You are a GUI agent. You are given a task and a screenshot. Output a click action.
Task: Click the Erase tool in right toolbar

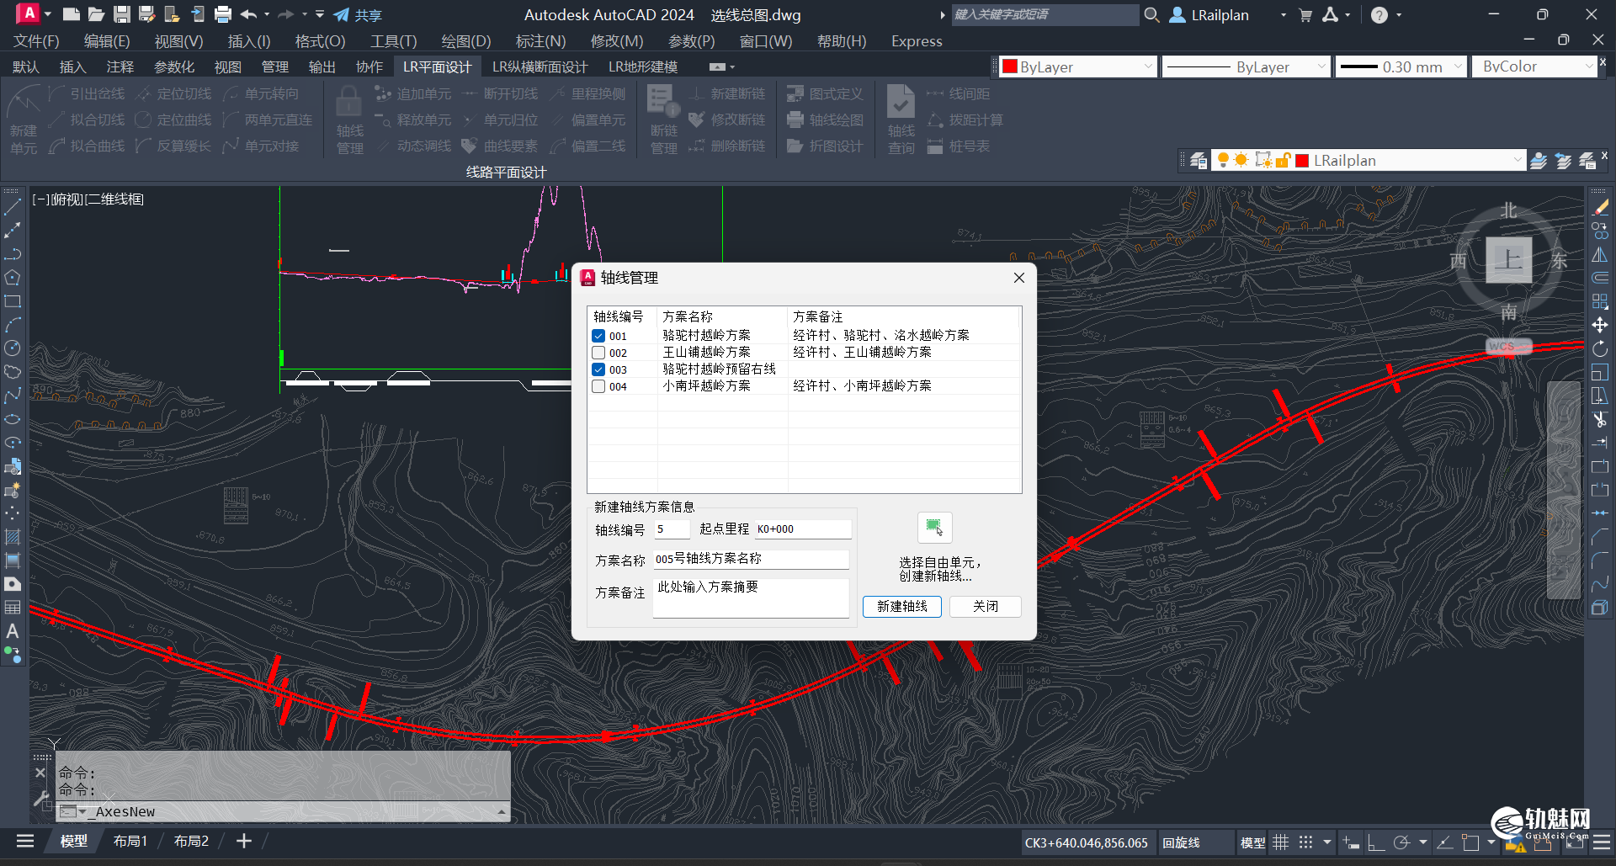(1600, 207)
